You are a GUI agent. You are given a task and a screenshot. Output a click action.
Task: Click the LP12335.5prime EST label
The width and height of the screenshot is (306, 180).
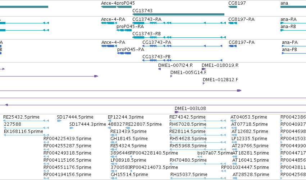tap(249, 139)
